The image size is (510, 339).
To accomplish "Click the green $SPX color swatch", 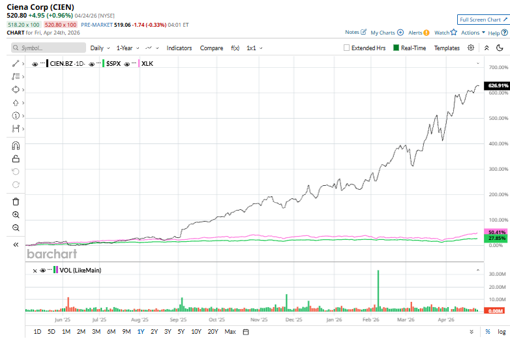I will (x=104, y=63).
